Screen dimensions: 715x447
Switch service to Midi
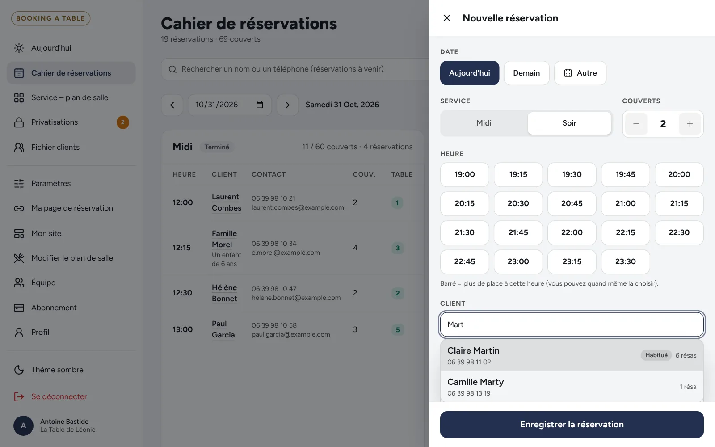click(x=484, y=123)
